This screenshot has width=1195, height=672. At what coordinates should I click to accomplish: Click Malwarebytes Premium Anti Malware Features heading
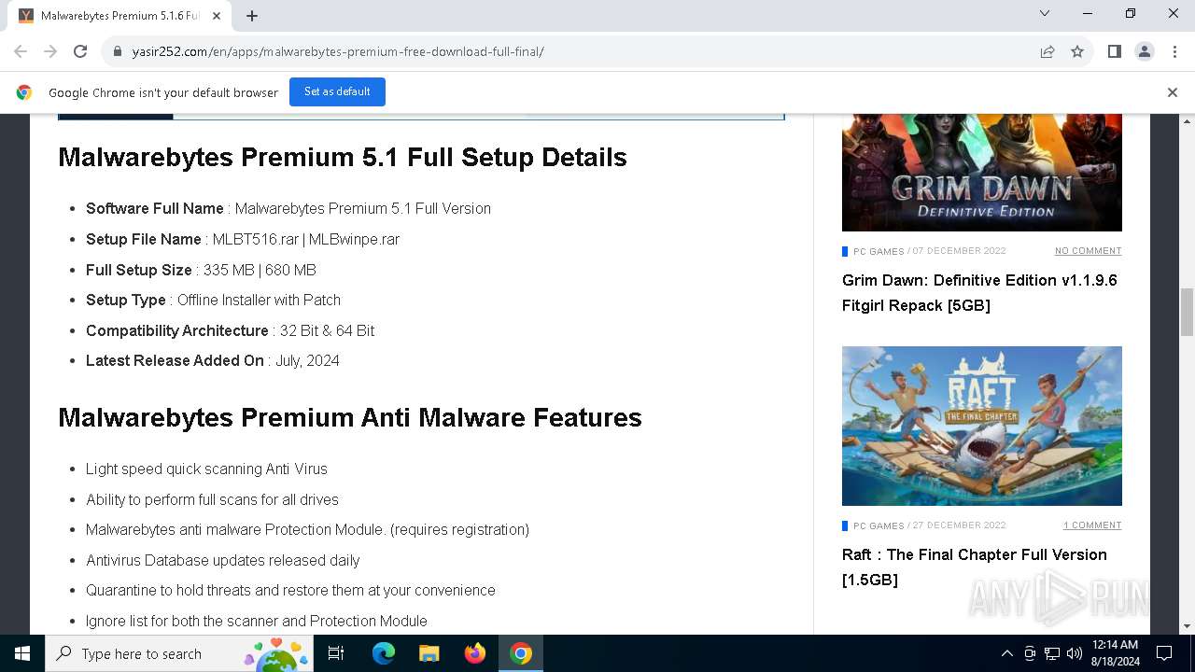coord(350,417)
